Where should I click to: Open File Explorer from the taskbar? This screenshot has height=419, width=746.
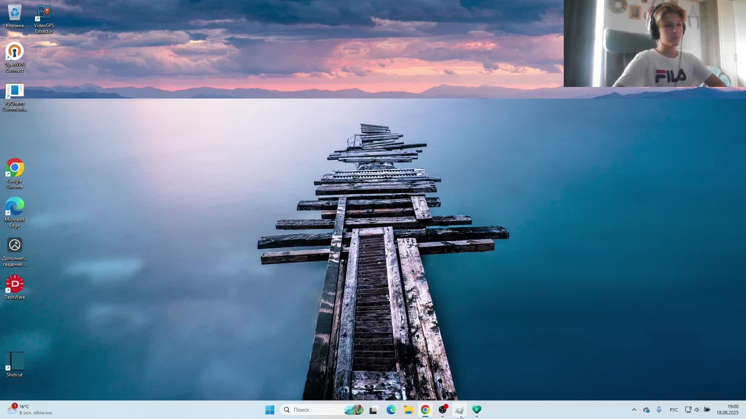408,410
